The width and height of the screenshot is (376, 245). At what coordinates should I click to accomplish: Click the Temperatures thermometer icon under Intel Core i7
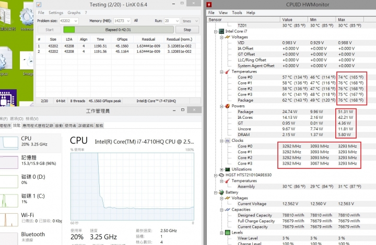tap(227, 71)
